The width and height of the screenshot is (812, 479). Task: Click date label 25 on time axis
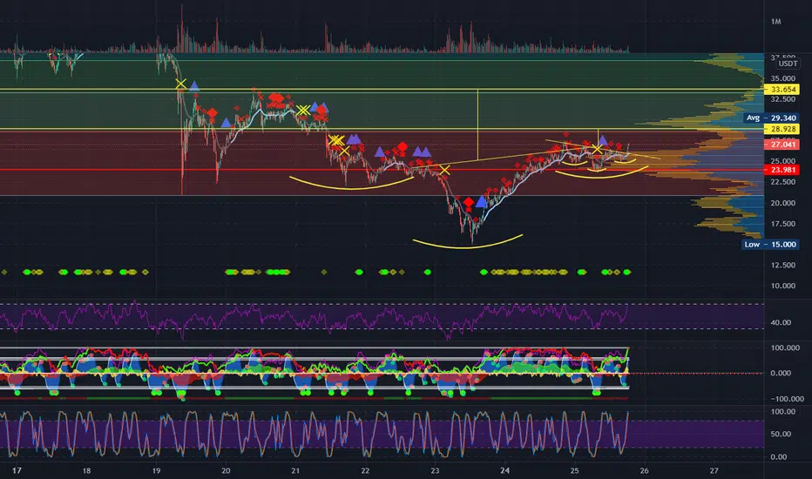point(574,470)
